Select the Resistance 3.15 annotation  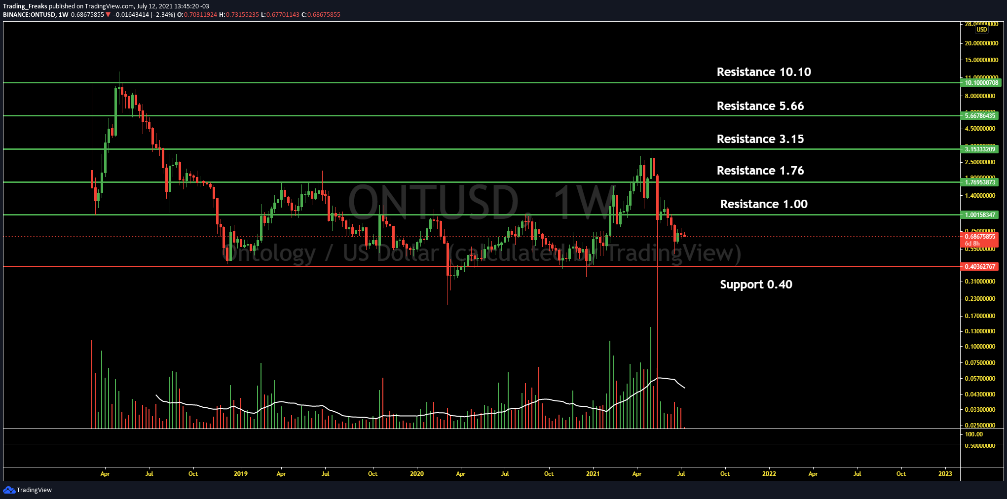(760, 139)
